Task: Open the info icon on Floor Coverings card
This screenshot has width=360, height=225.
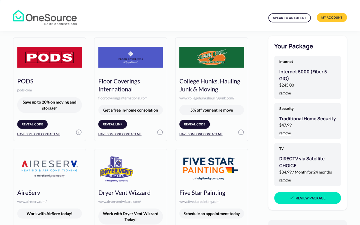Action: tap(160, 132)
